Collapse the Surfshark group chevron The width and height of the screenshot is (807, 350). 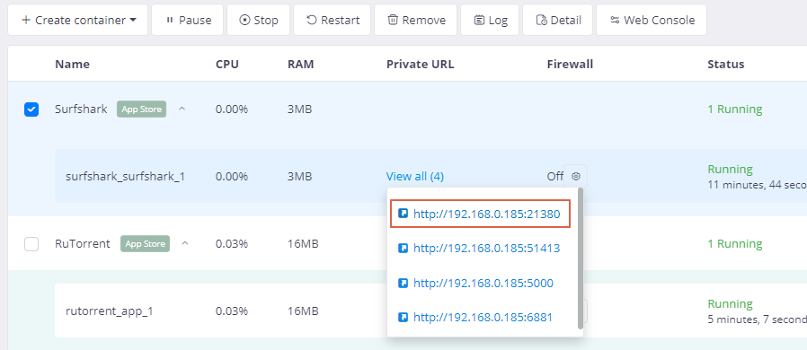click(182, 109)
